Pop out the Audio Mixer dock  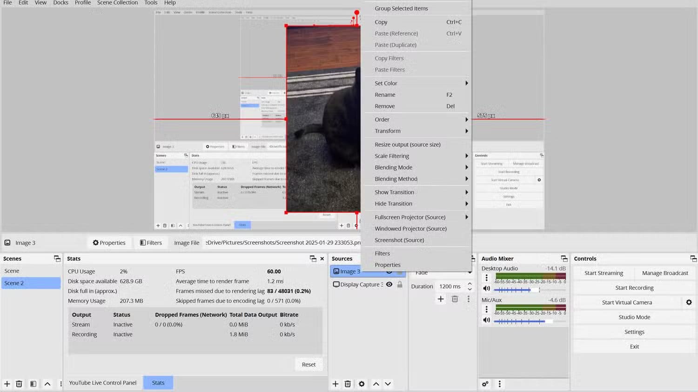[564, 258]
